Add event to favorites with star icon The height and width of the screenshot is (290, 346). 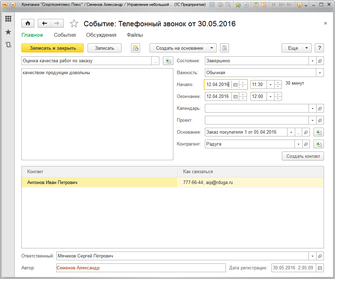tap(74, 23)
